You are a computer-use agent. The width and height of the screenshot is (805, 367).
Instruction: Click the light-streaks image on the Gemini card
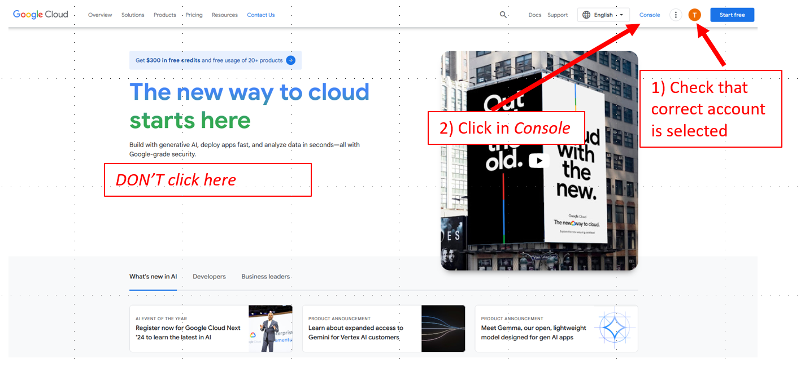[x=443, y=329]
